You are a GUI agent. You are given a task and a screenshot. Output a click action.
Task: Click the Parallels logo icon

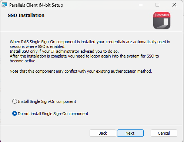162,21
